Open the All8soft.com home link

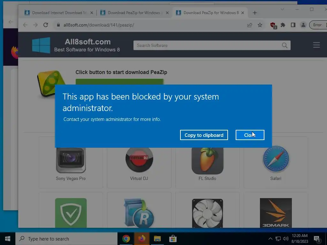pos(87,42)
